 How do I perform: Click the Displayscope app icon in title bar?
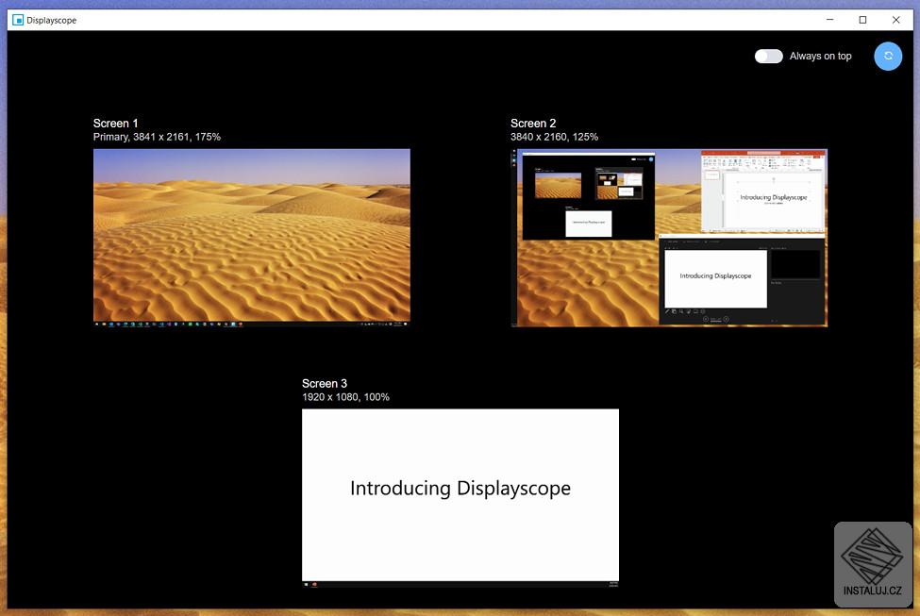coord(17,20)
